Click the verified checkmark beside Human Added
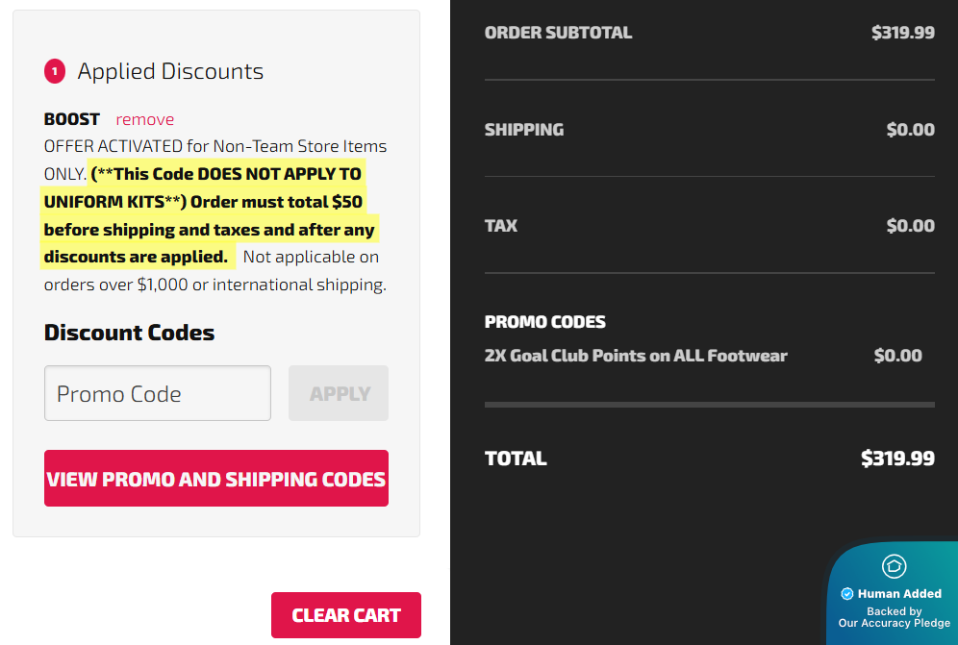958x645 pixels. [x=847, y=594]
